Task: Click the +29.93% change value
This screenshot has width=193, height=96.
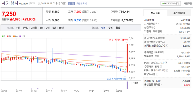Action: (x=29, y=19)
